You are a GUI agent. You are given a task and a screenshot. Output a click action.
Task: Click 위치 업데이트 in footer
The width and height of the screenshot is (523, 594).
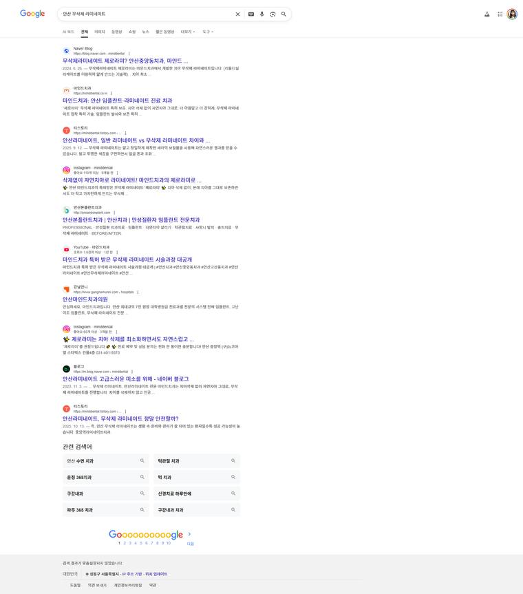pos(156,574)
